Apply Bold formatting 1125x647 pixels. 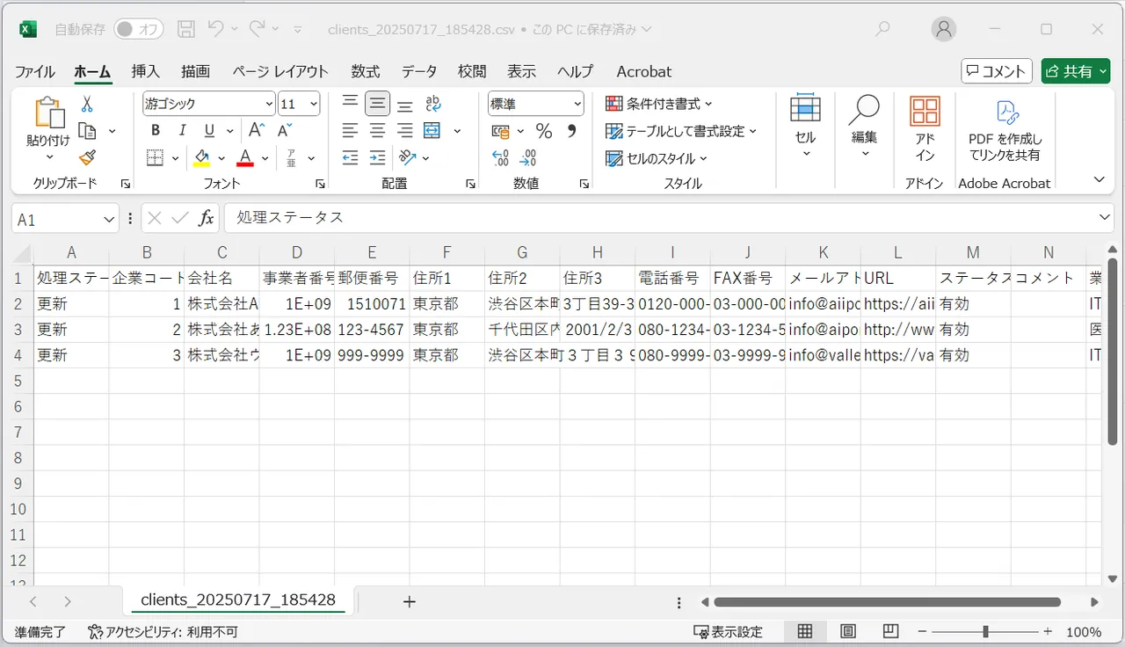point(156,131)
